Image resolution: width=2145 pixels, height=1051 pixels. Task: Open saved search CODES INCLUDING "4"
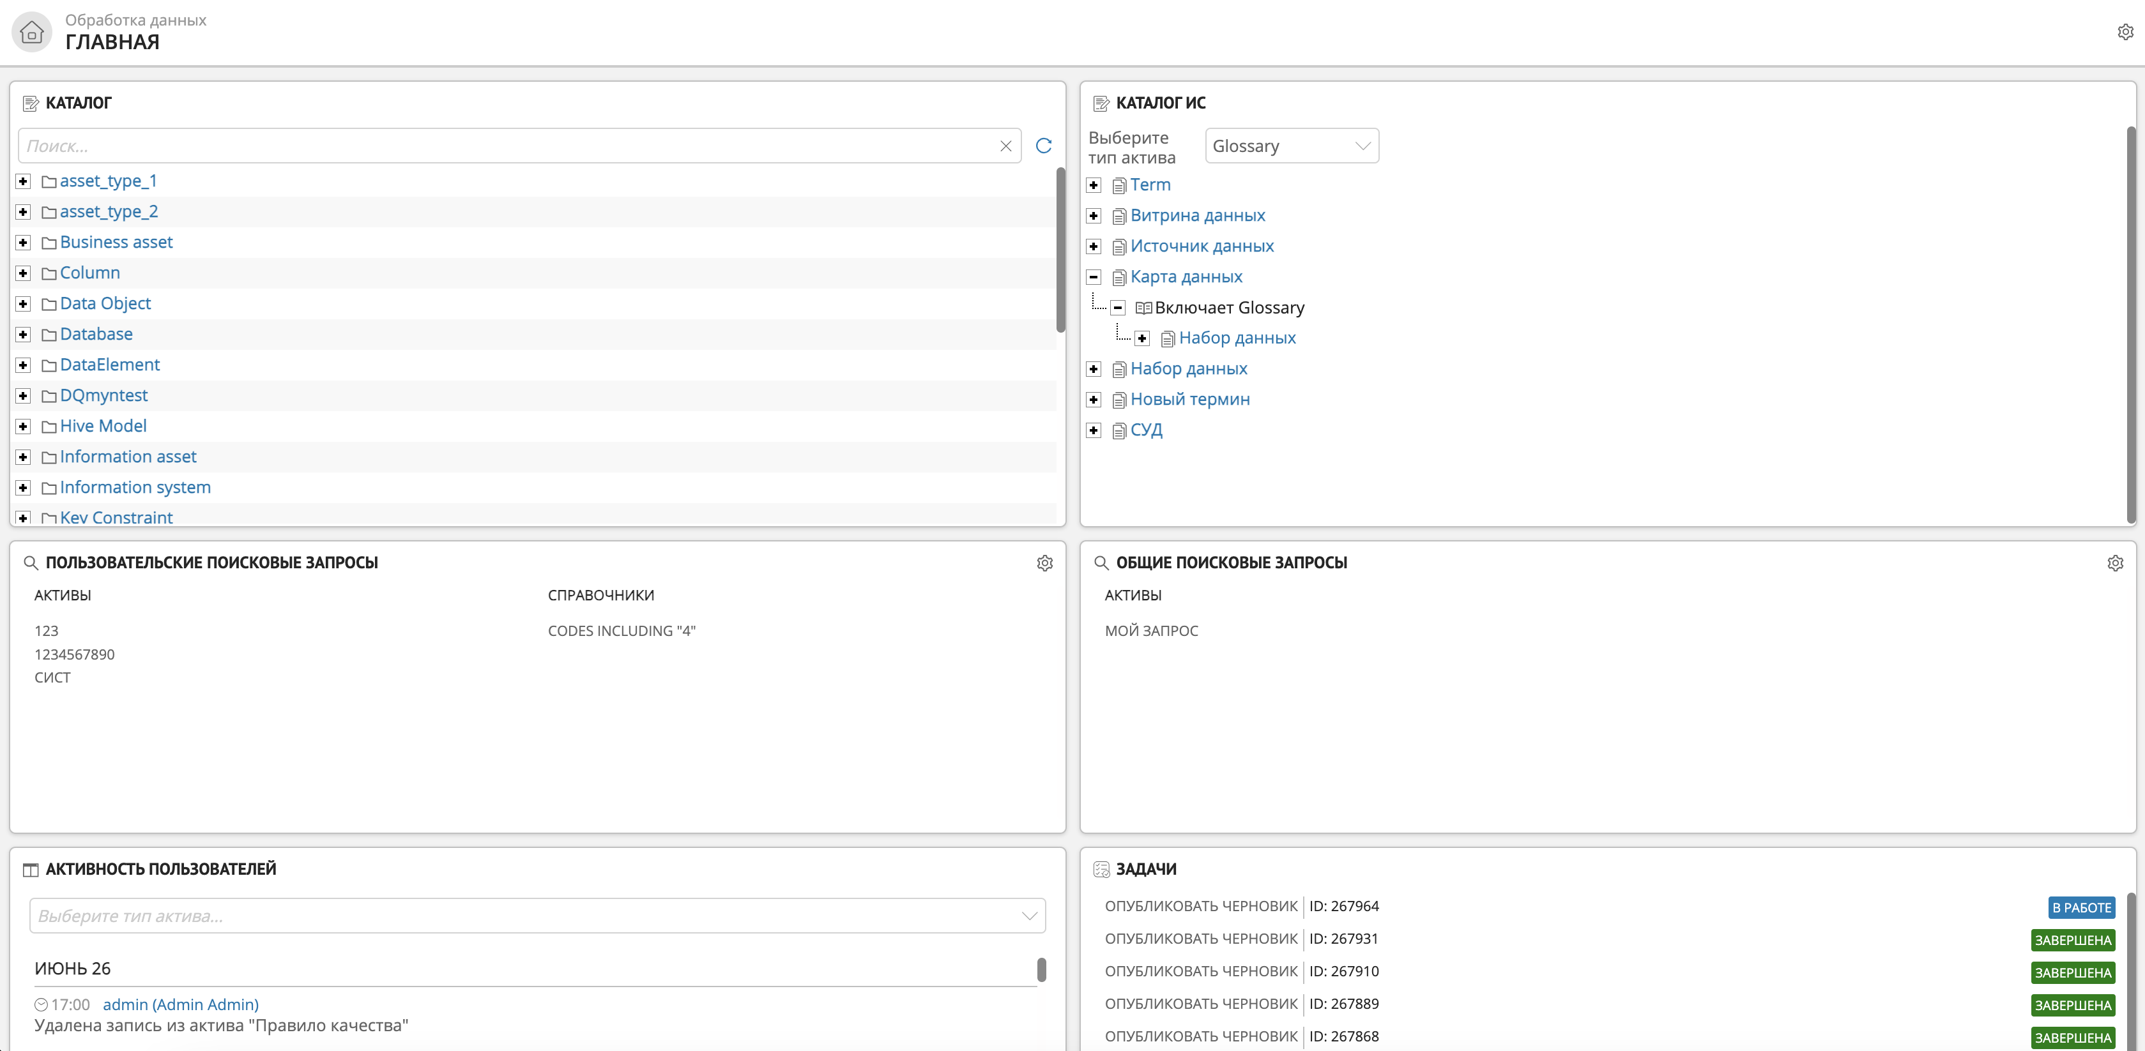[621, 631]
